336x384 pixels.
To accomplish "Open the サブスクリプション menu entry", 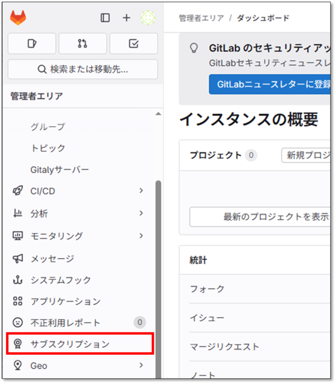I will click(80, 344).
